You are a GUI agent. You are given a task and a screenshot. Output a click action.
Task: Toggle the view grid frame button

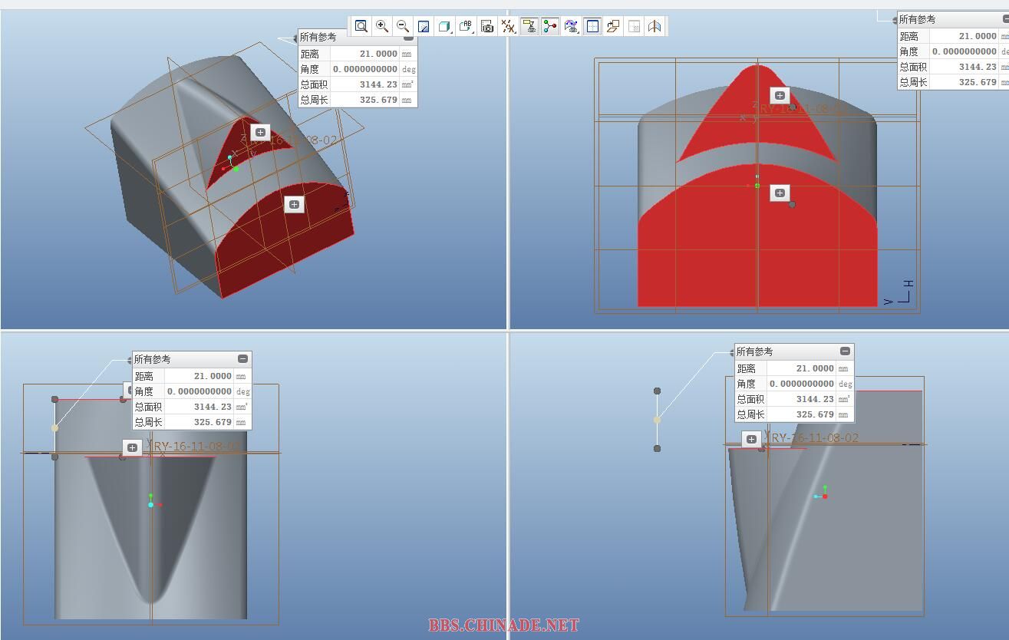592,26
